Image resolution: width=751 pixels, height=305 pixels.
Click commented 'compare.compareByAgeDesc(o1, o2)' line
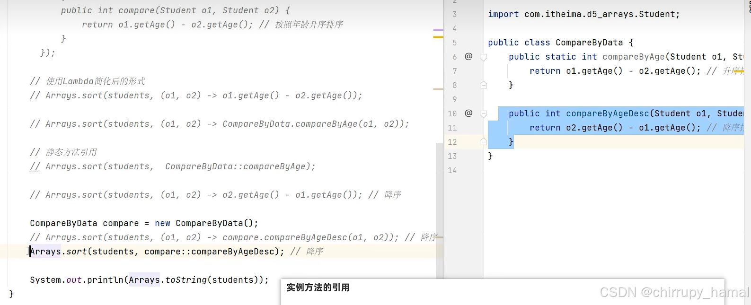coord(234,237)
